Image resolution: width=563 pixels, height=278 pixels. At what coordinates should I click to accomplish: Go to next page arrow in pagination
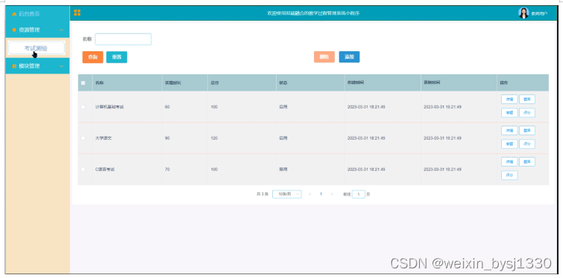coord(332,194)
